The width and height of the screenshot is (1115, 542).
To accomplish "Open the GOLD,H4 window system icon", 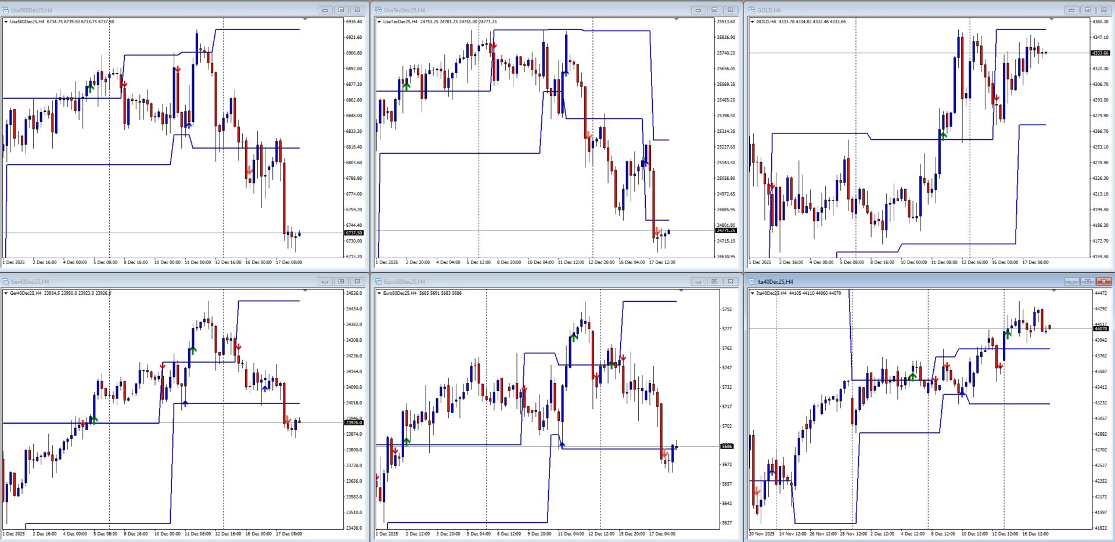I will tap(752, 10).
